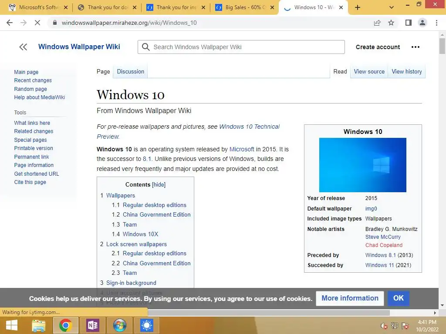This screenshot has width=446, height=334.
Task: Jump to 2 Lock screen wallpapers section
Action: (133, 244)
